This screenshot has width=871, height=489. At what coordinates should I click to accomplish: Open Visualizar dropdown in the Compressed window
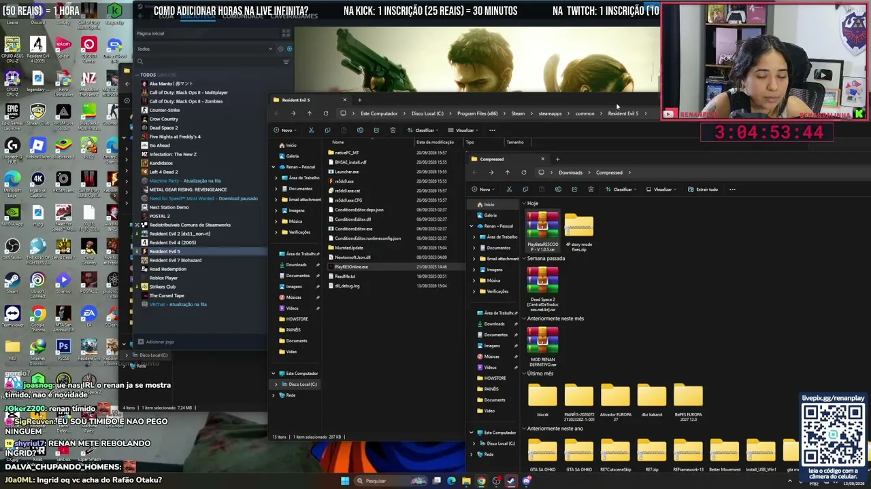663,189
